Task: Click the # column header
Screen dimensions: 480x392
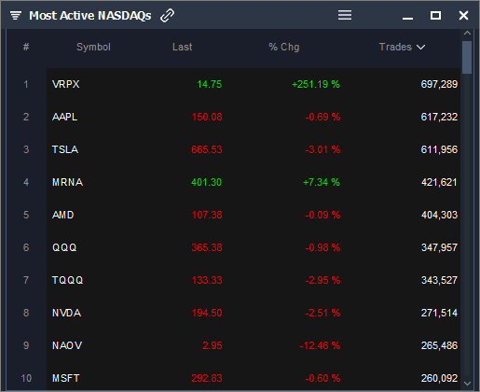Action: [x=26, y=47]
